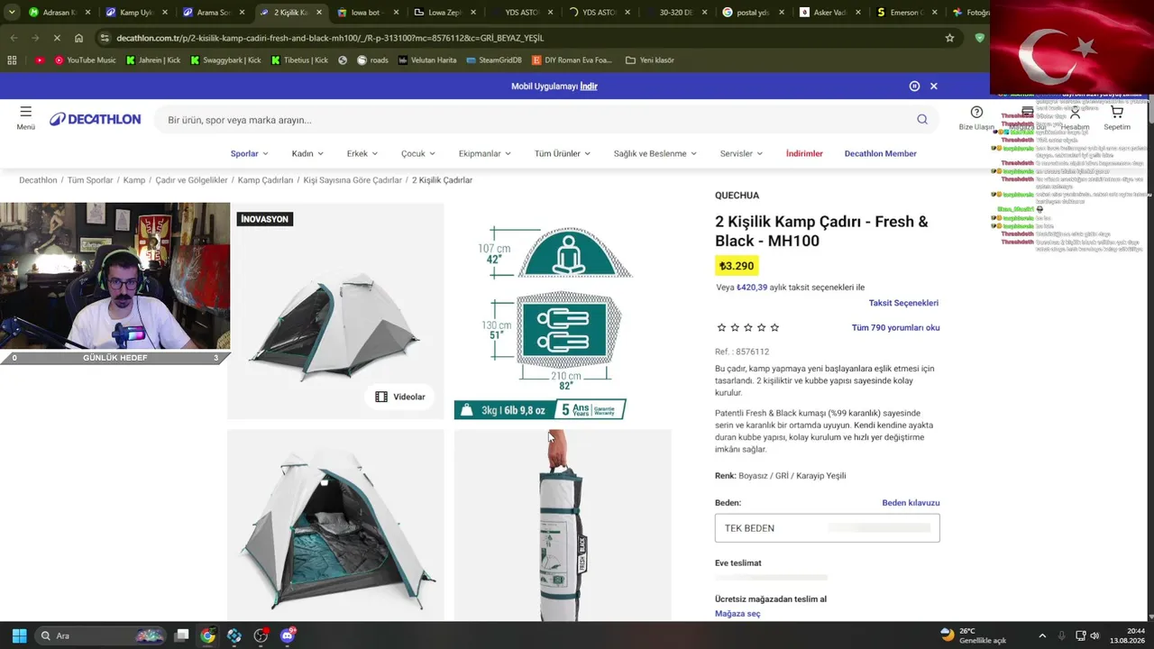Switch to the Kamp Uyku browser tab
Image resolution: width=1154 pixels, height=649 pixels.
tap(135, 13)
